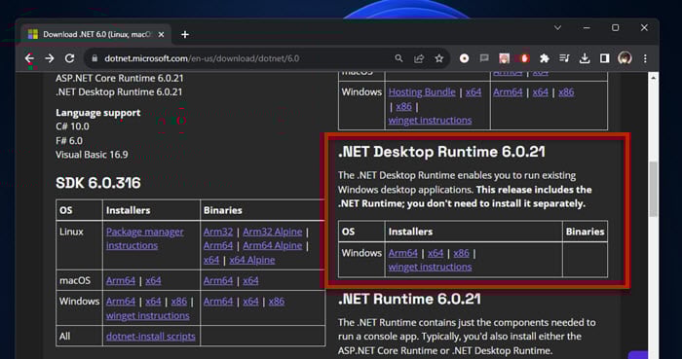Download ASP.NET Core Windows x86 binary
The width and height of the screenshot is (682, 359).
pos(566,92)
